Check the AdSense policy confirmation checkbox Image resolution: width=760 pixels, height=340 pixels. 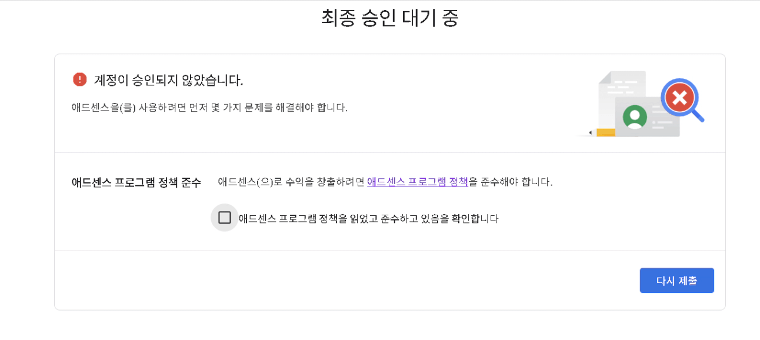(x=224, y=218)
